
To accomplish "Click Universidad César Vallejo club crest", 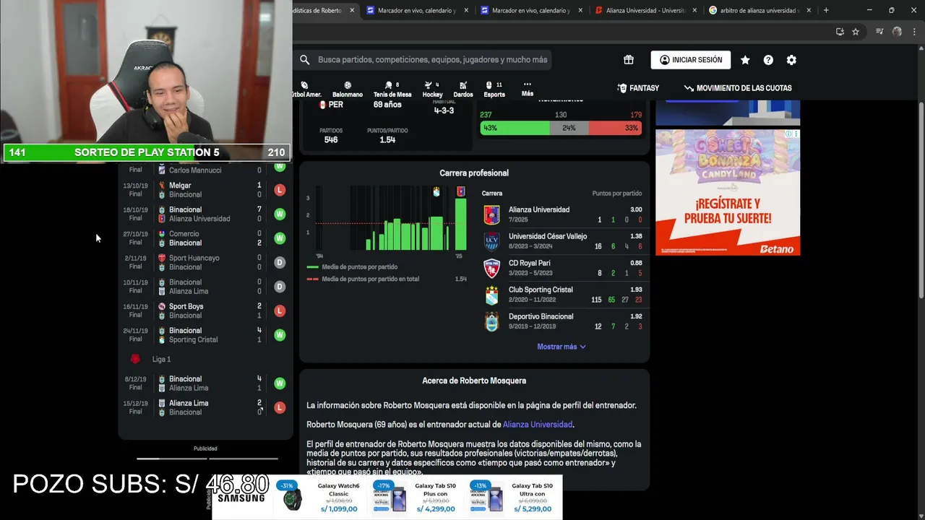I will (x=491, y=241).
